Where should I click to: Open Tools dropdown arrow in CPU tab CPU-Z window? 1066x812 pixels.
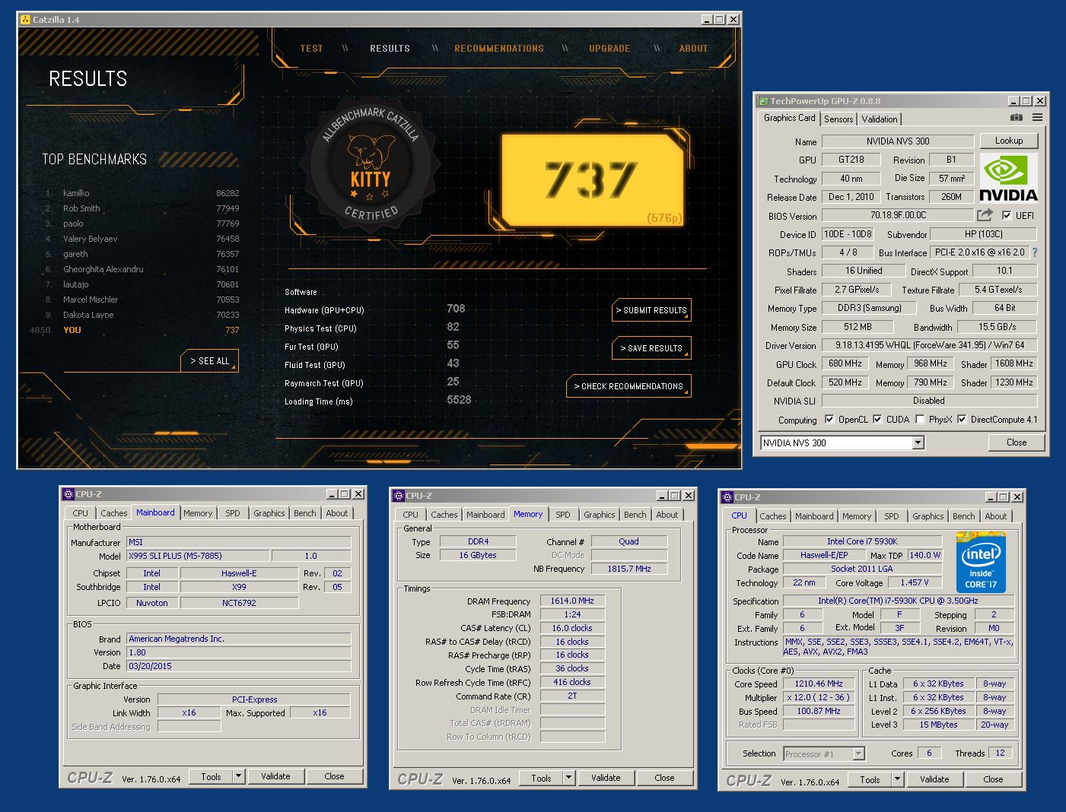897,779
